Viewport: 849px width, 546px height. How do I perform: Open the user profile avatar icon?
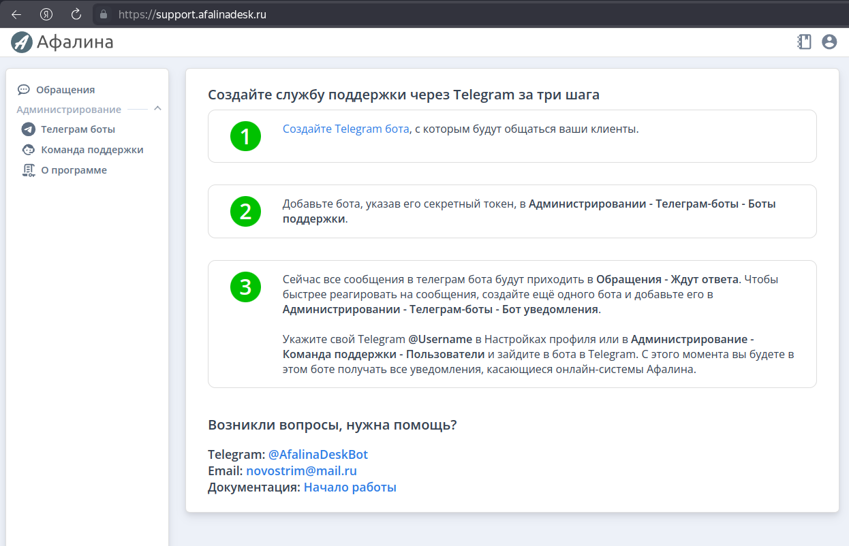pyautogui.click(x=829, y=42)
